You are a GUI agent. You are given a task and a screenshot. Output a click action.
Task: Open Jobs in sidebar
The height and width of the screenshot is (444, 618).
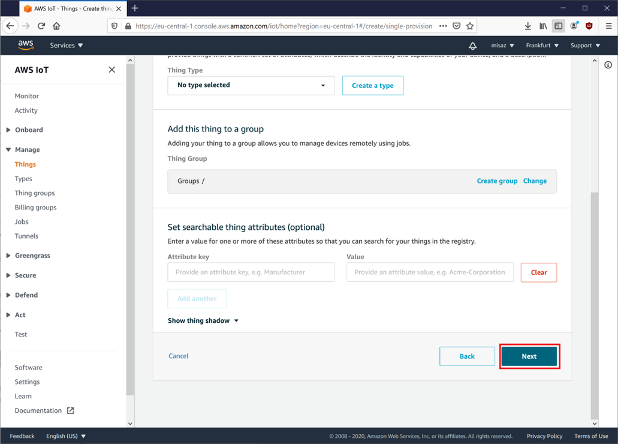pyautogui.click(x=22, y=222)
